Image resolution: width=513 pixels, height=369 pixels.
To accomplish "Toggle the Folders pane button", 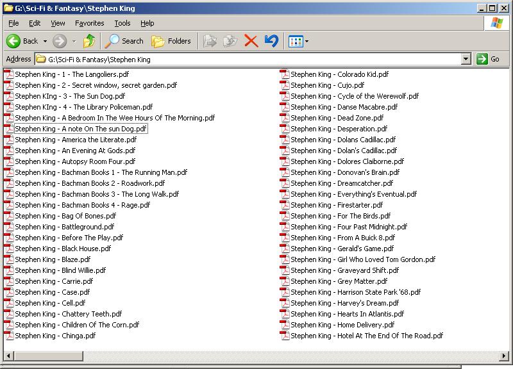I will coord(171,41).
